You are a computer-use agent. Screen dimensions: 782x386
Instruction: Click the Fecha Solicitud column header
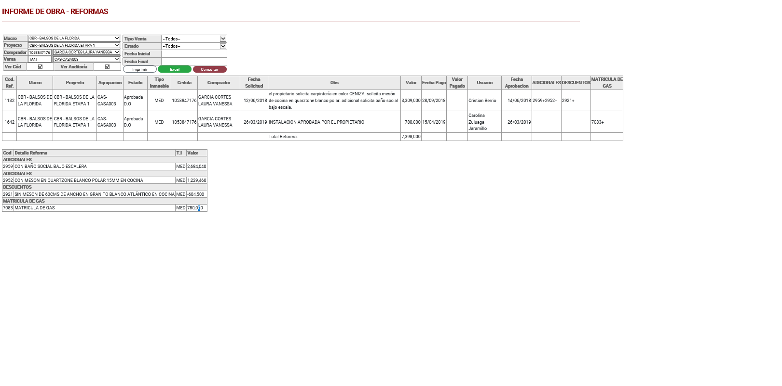(254, 83)
